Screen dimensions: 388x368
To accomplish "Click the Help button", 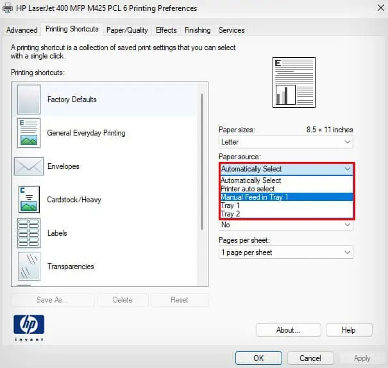I will pyautogui.click(x=349, y=330).
